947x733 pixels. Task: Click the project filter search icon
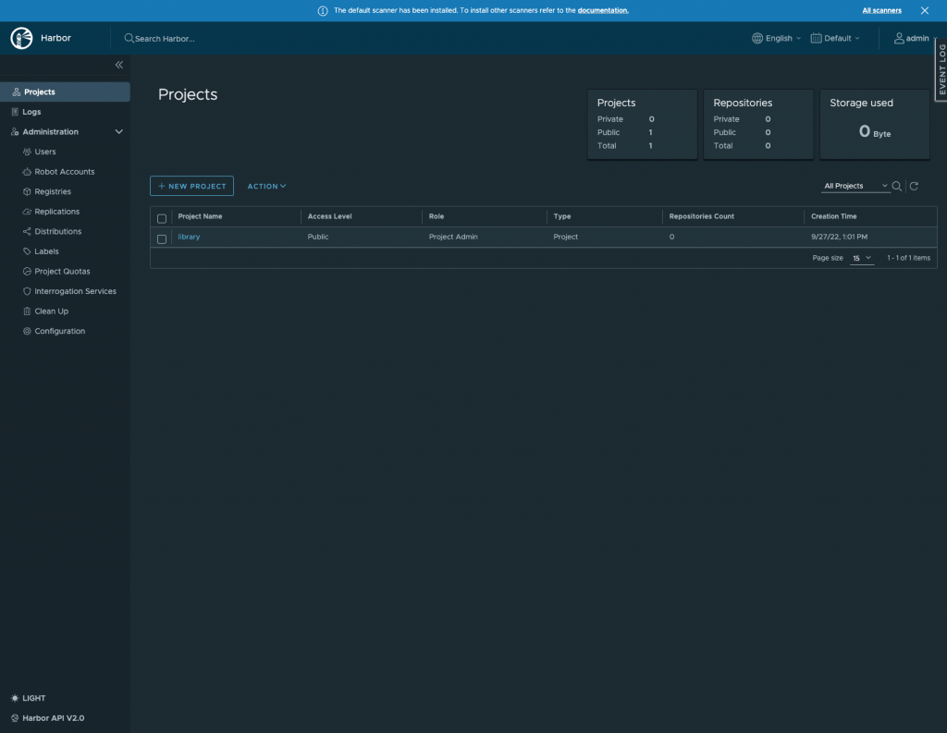tap(897, 186)
